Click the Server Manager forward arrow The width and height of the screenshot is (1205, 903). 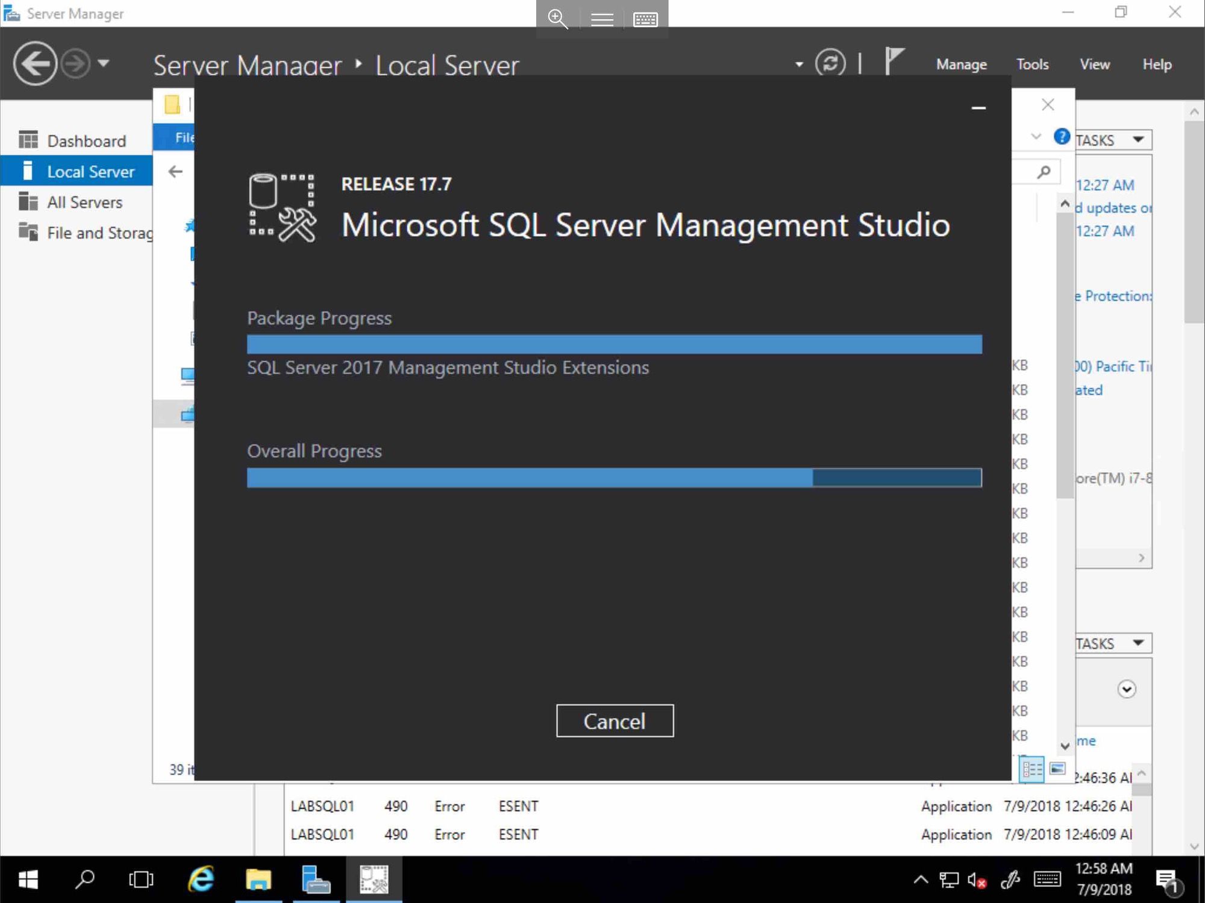coord(76,63)
